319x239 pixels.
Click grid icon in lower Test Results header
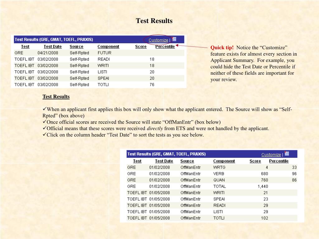pyautogui.click(x=287, y=154)
